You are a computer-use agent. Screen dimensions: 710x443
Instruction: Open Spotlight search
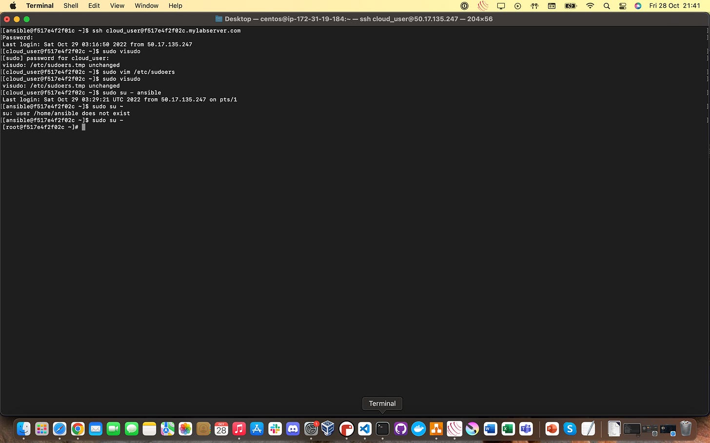(x=607, y=6)
